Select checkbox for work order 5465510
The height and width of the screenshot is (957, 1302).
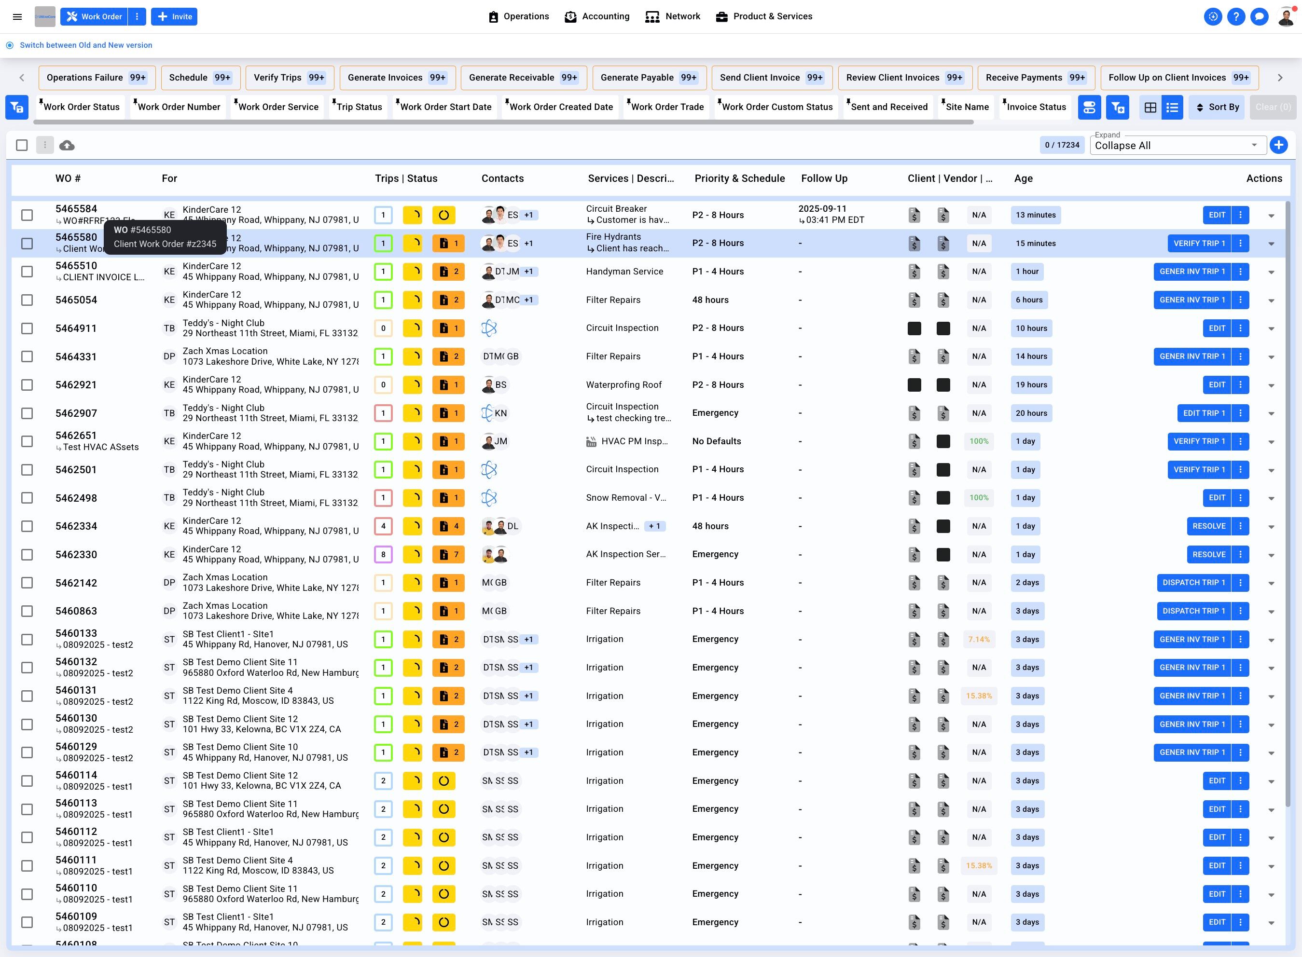[x=27, y=272]
